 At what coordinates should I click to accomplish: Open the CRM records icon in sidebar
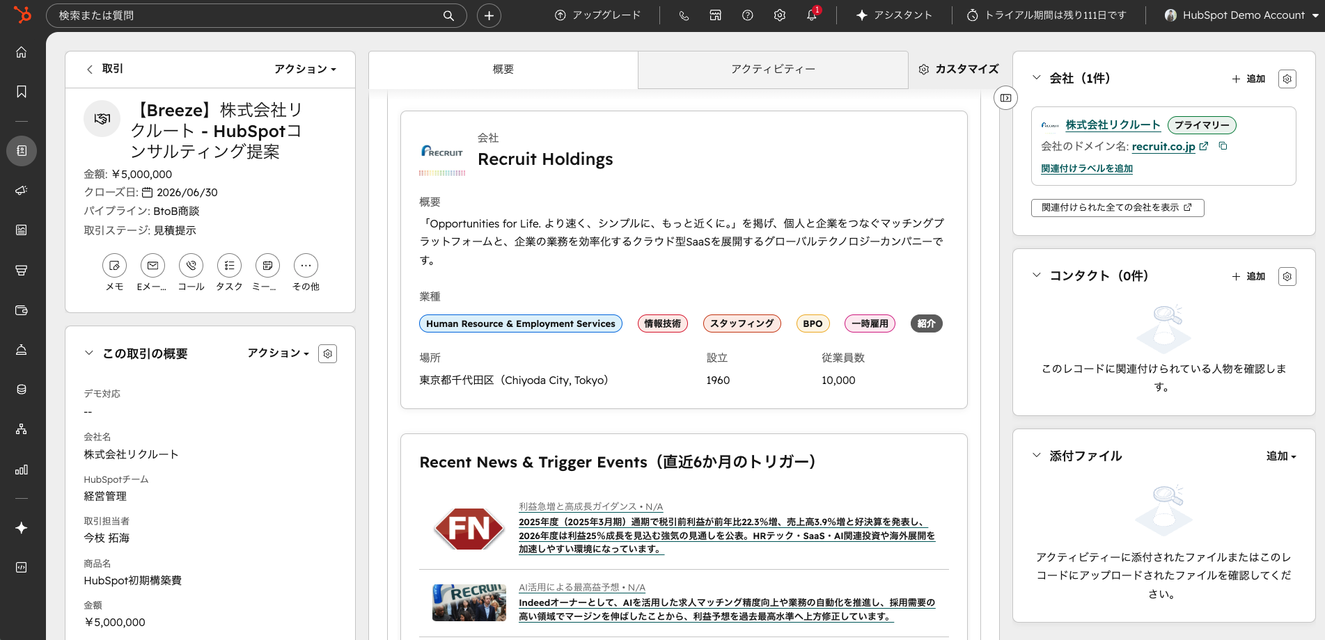[x=22, y=151]
